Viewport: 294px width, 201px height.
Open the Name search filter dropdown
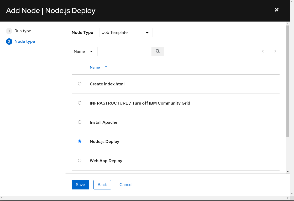(x=85, y=51)
